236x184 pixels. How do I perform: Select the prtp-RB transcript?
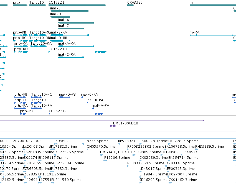click(21, 35)
